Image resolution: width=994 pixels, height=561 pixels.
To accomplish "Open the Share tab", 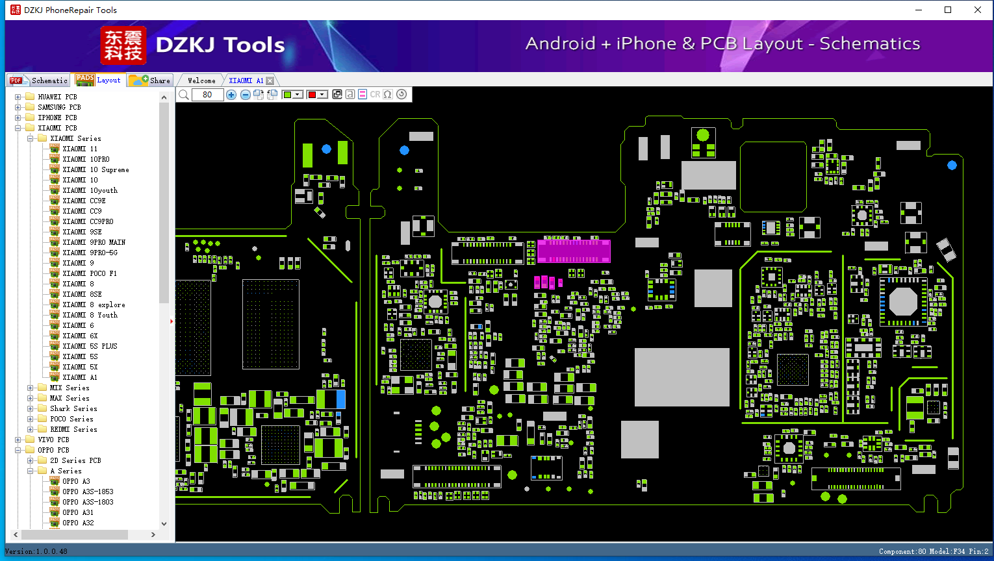I will click(x=149, y=81).
